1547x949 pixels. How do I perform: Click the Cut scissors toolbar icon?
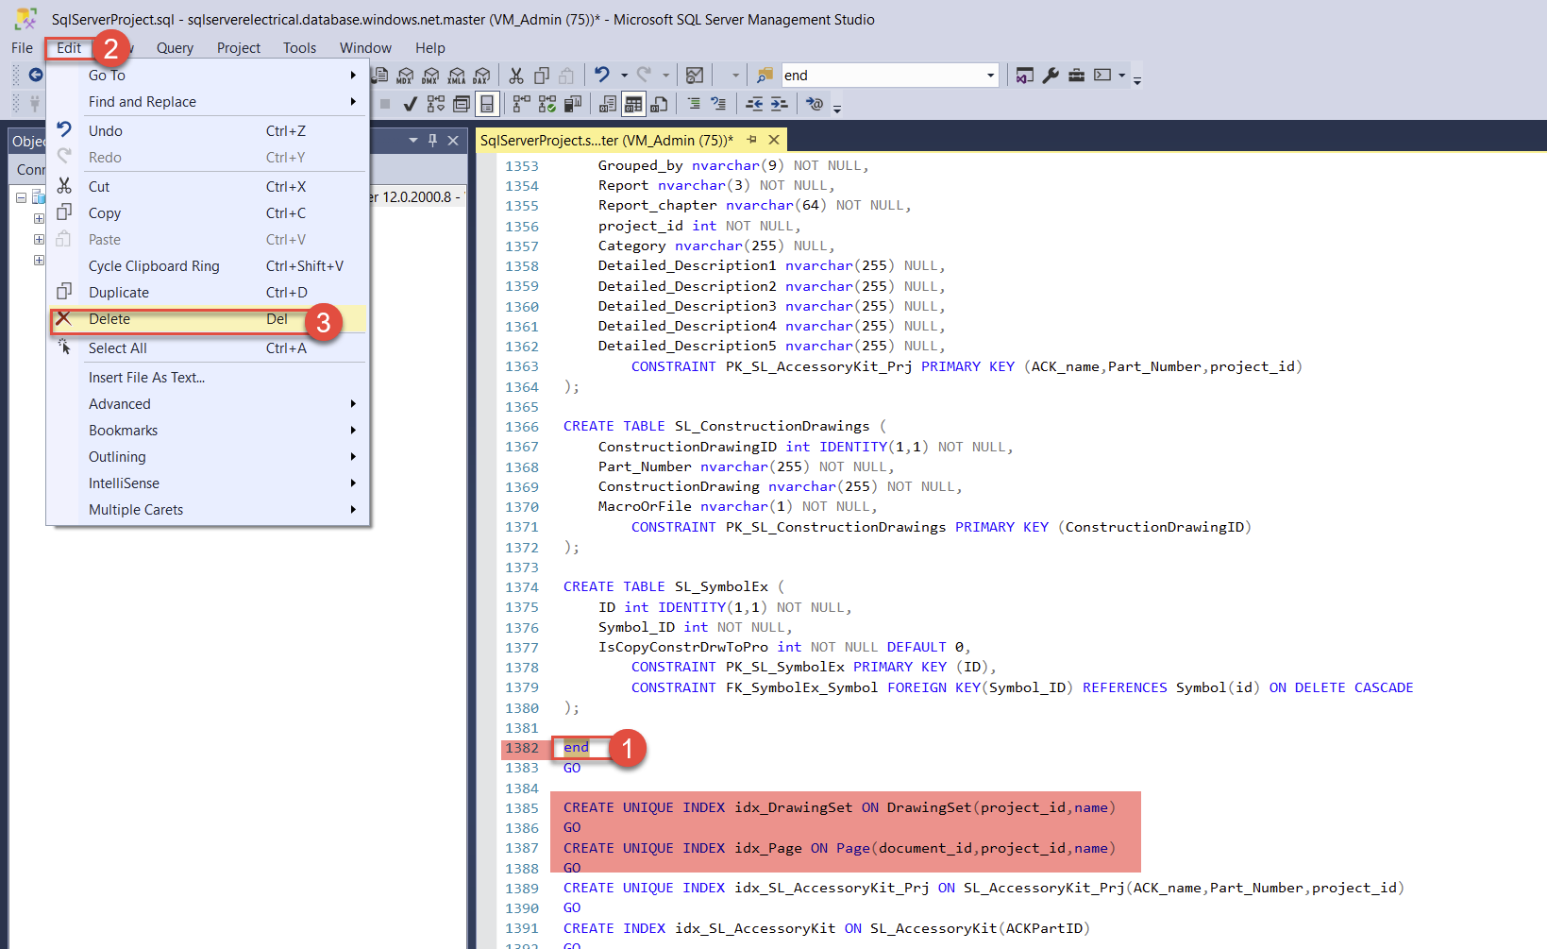coord(515,75)
